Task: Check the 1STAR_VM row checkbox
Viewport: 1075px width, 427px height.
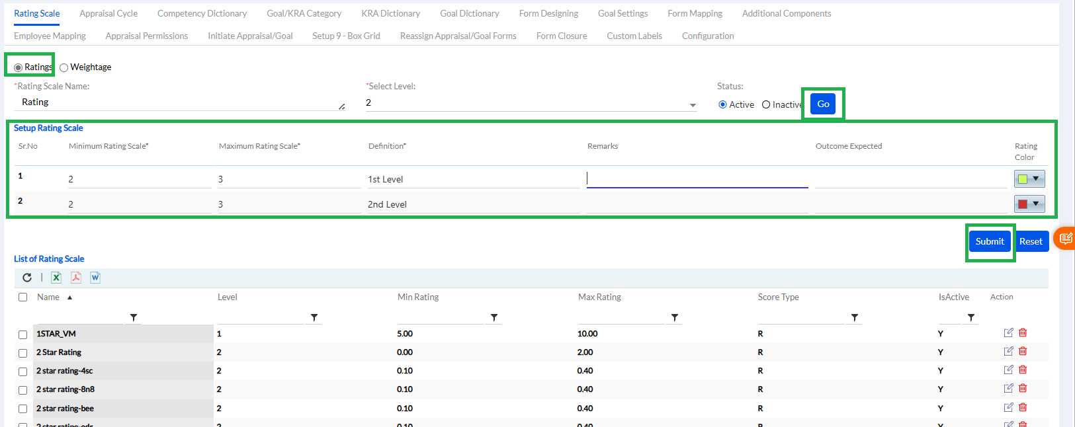Action: (x=23, y=334)
